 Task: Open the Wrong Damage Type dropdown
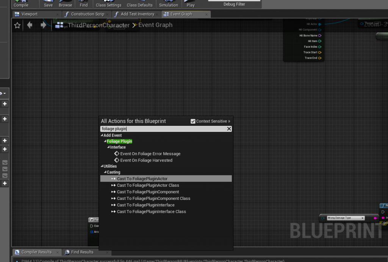click(x=346, y=218)
